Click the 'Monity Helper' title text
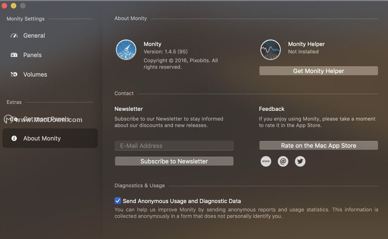This screenshot has width=388, height=239. point(306,44)
